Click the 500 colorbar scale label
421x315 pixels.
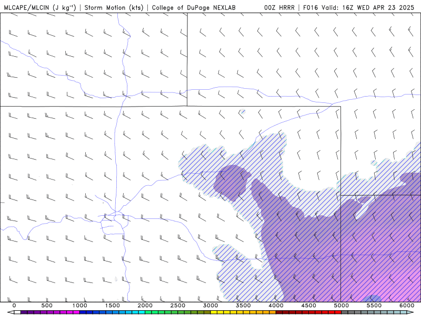(x=47, y=306)
